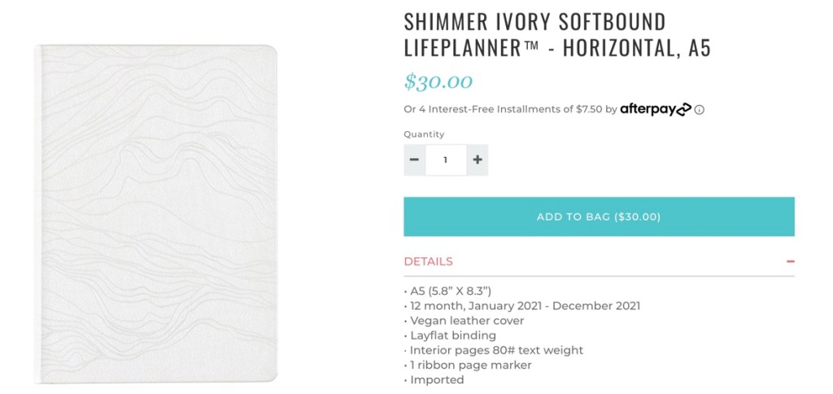Open the Afterpay info circle icon
833x394 pixels.
[700, 110]
